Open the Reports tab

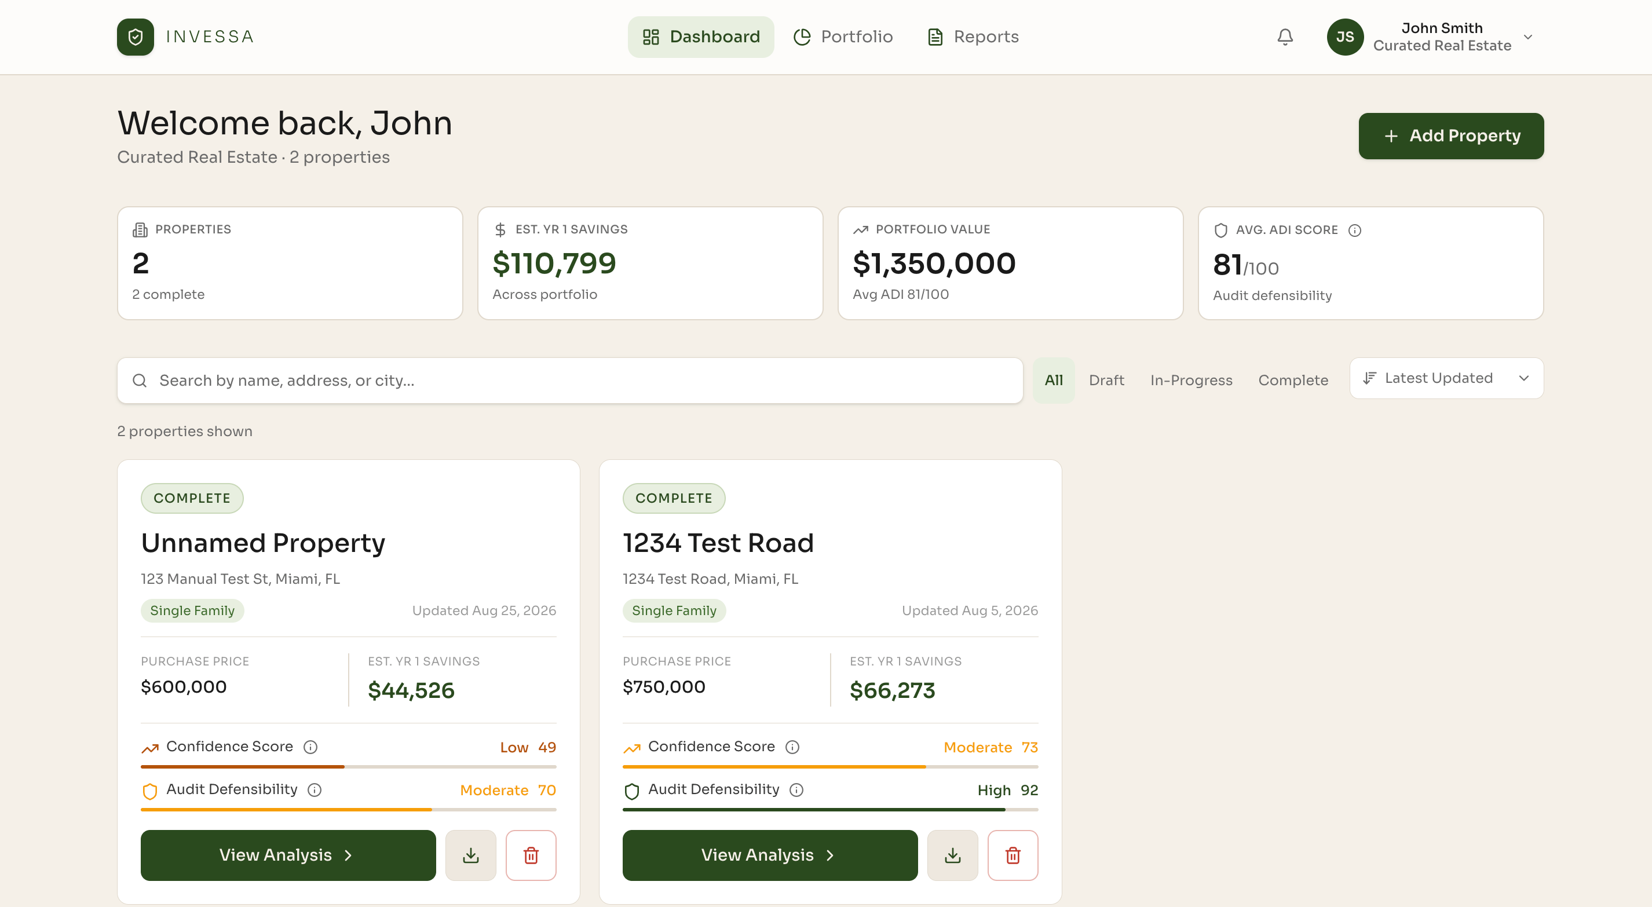click(x=973, y=36)
